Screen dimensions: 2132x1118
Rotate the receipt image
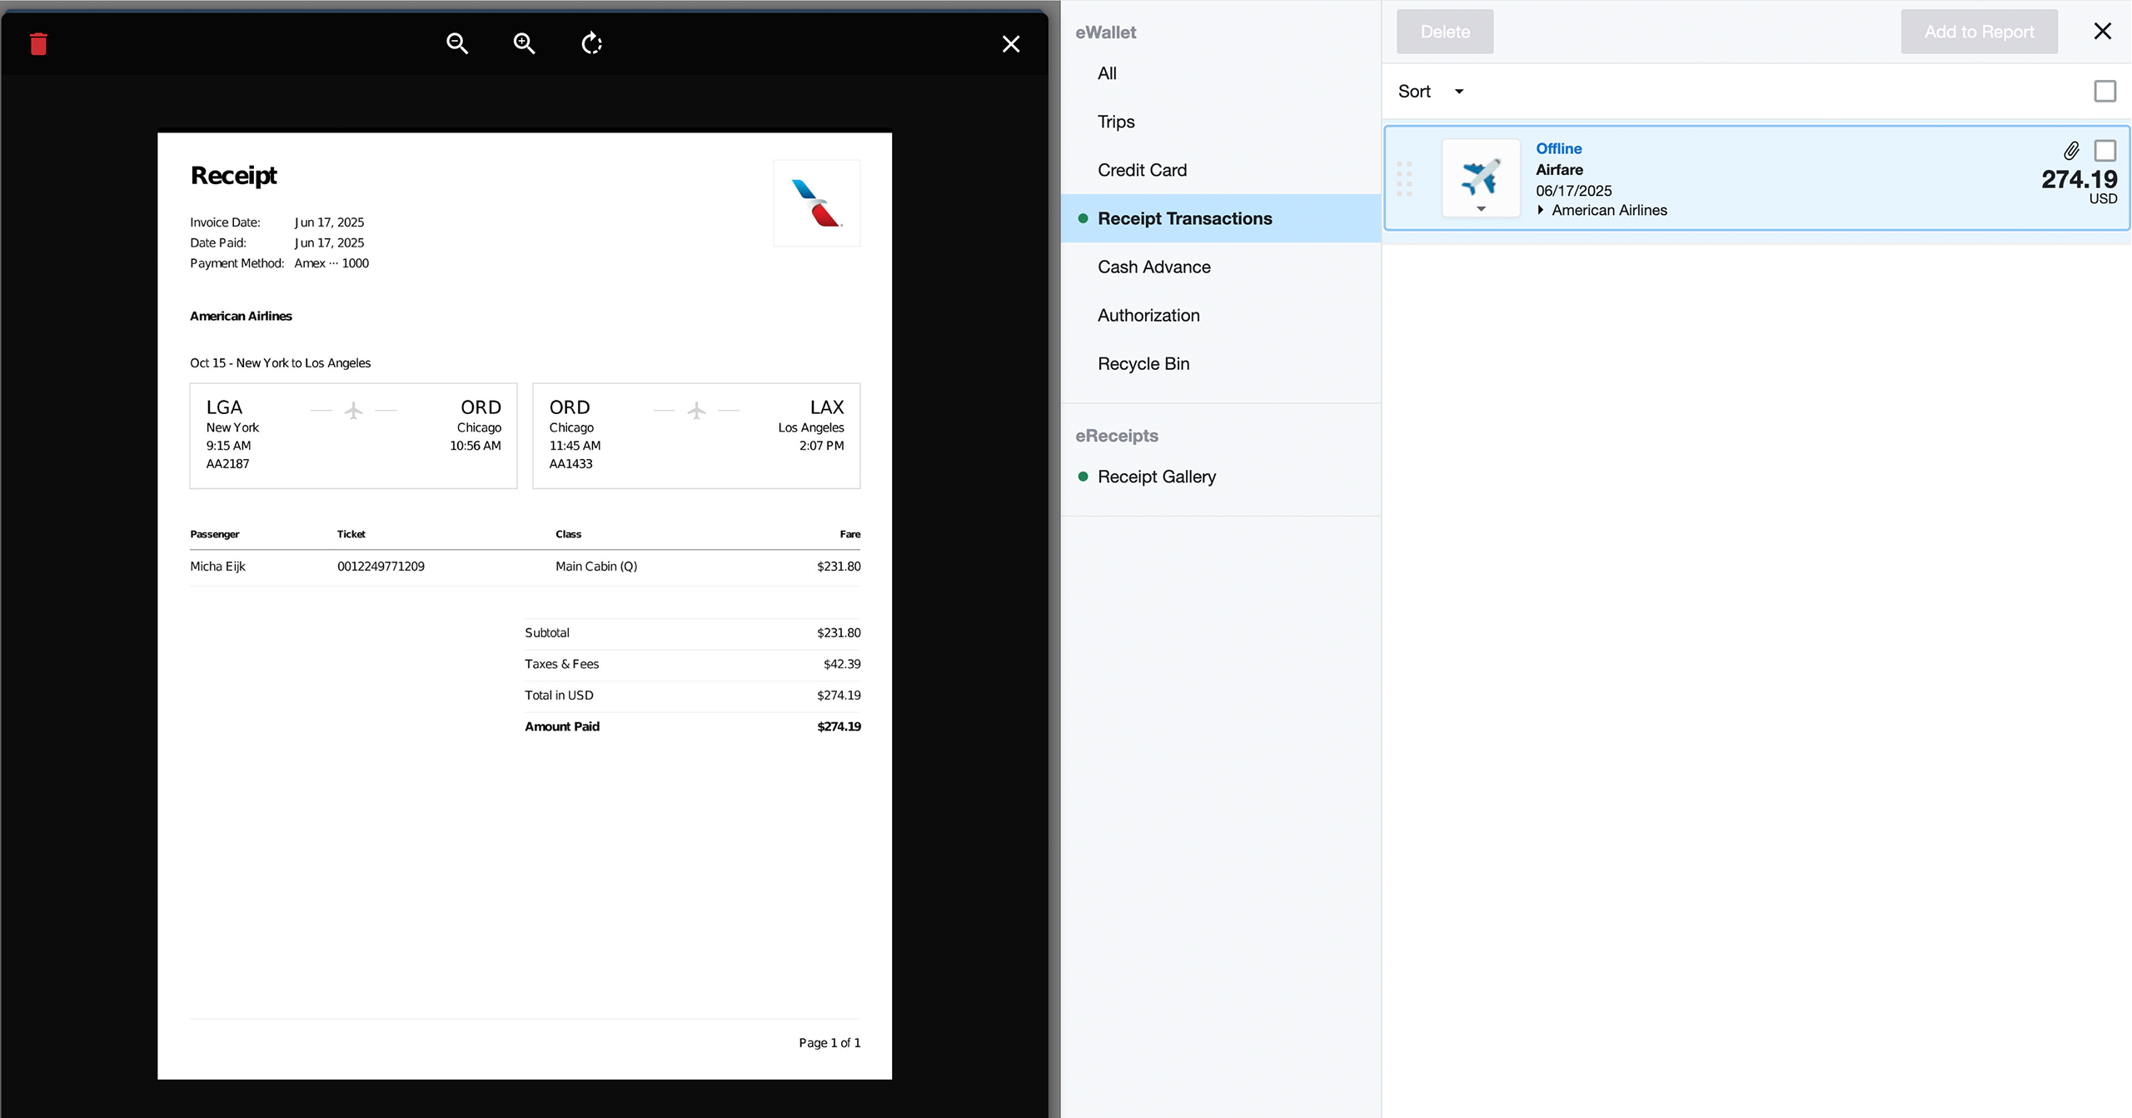tap(591, 43)
